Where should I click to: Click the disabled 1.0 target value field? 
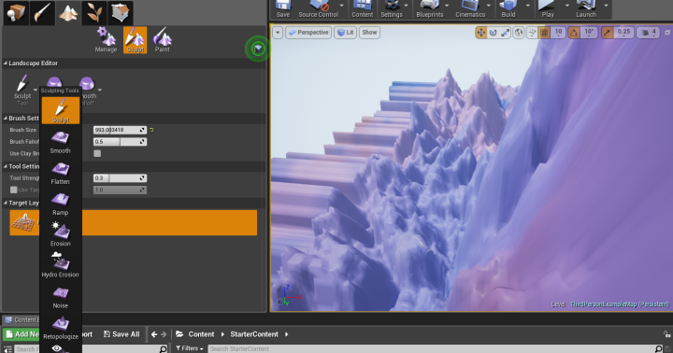click(x=120, y=190)
